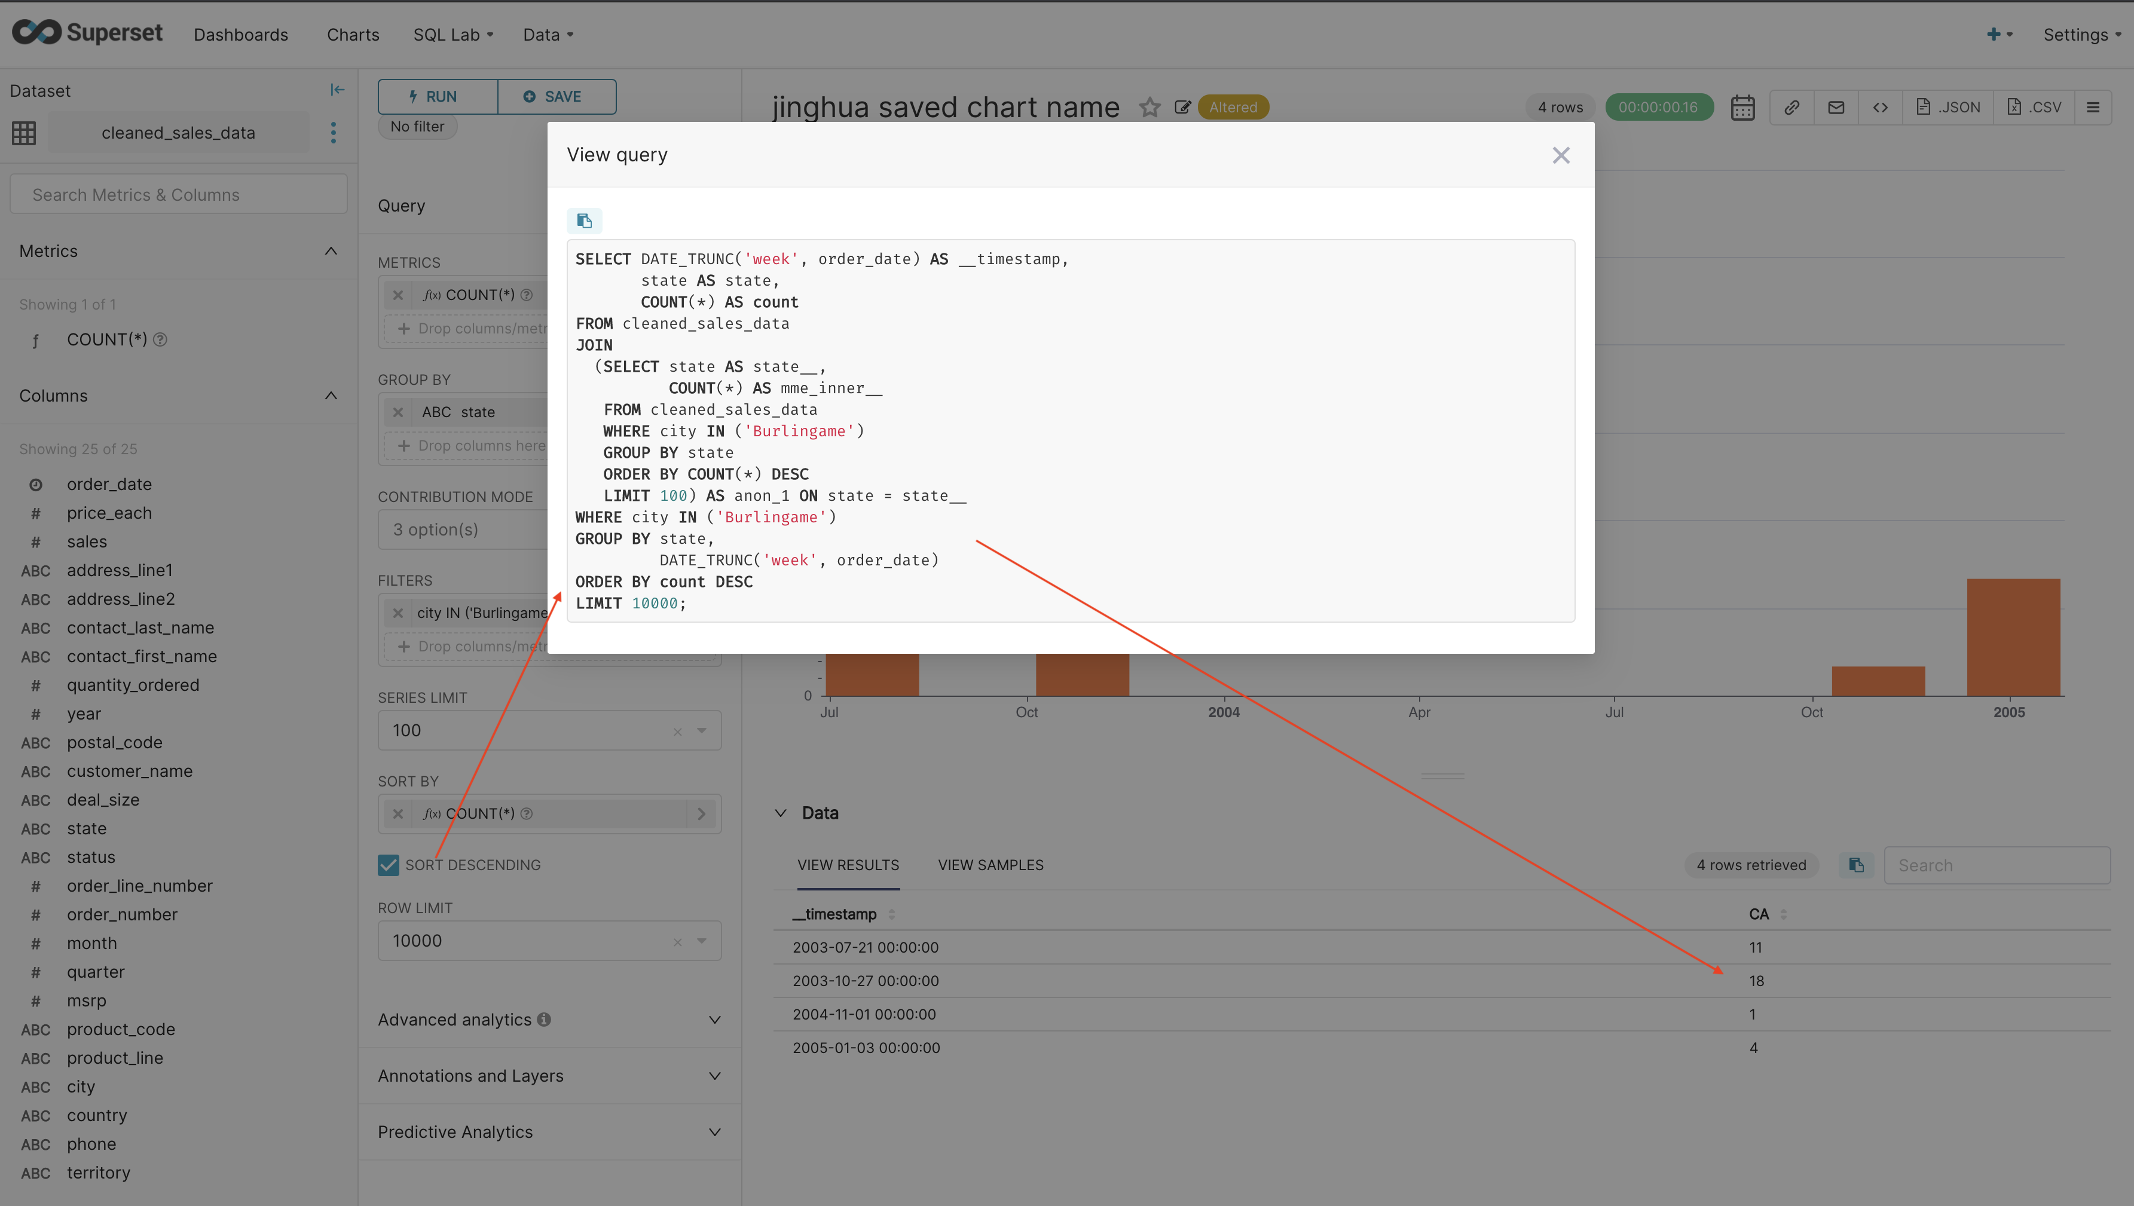The height and width of the screenshot is (1206, 2134).
Task: Export chart data as .JSON
Action: (1949, 107)
